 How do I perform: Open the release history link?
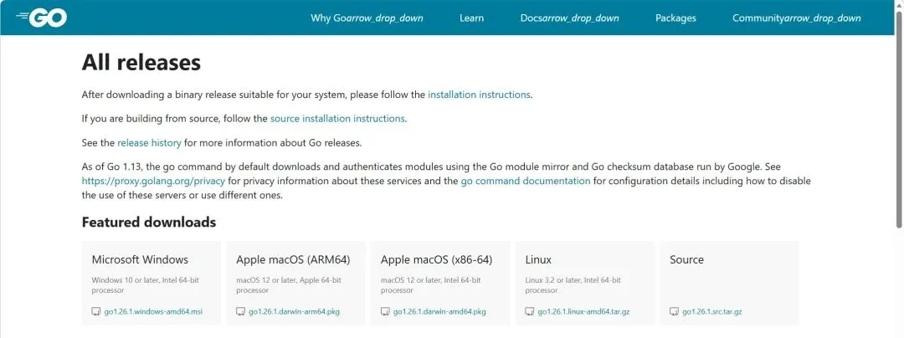click(149, 143)
